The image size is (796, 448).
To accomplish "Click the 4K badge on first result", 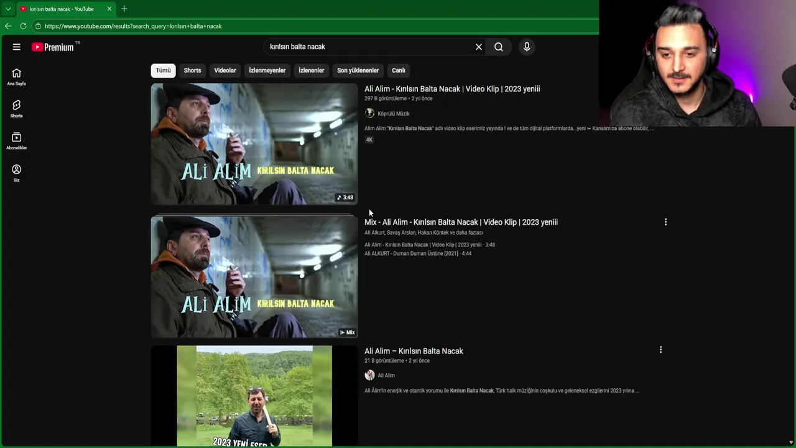I will tap(369, 140).
